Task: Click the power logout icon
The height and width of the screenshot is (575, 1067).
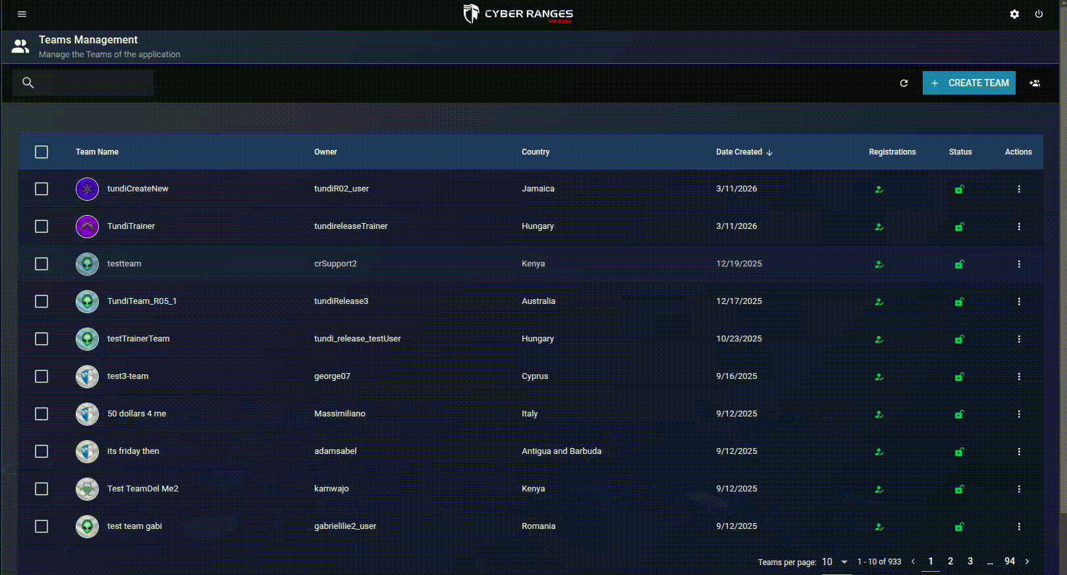Action: tap(1039, 14)
